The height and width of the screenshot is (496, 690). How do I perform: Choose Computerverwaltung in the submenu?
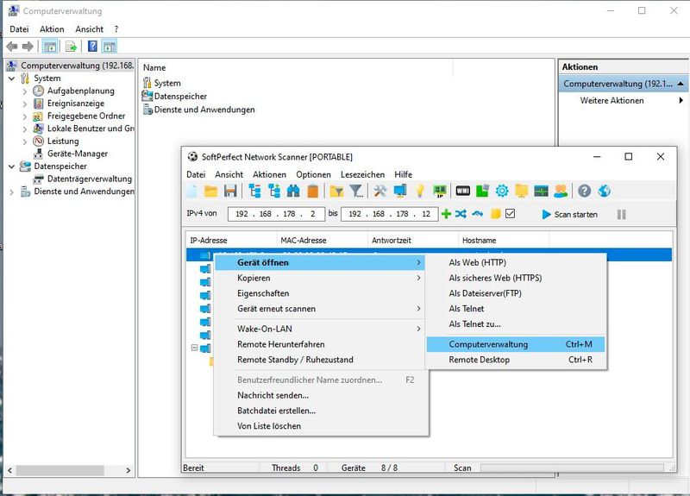(516, 344)
